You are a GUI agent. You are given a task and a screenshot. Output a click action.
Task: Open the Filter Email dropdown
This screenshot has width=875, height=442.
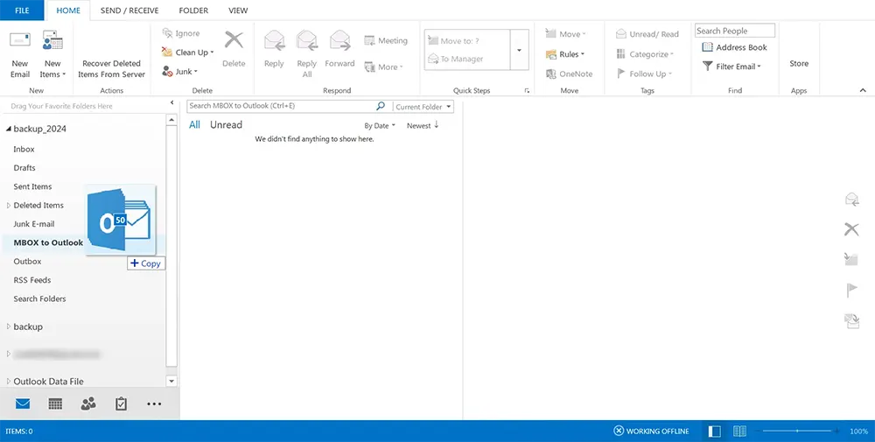[731, 67]
